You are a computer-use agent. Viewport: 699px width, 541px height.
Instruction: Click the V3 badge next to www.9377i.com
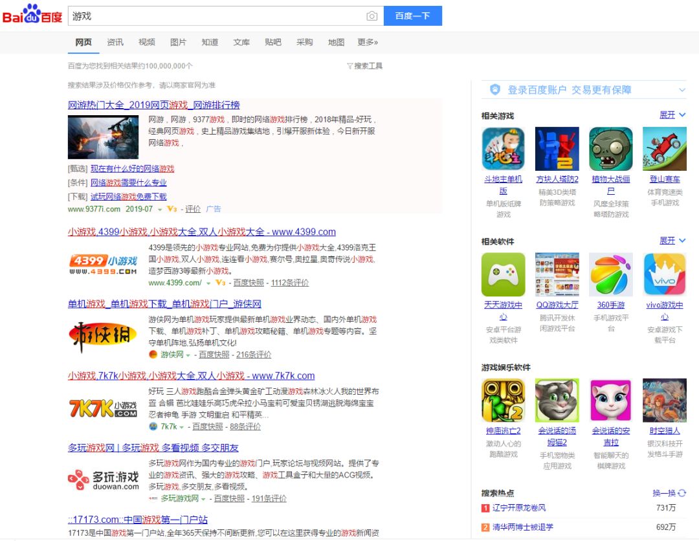pyautogui.click(x=172, y=208)
